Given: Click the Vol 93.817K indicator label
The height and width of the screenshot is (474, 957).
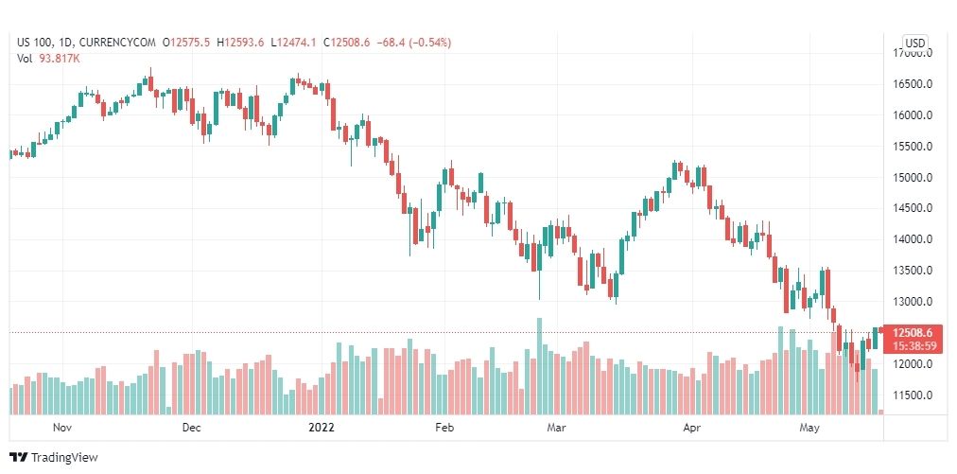Looking at the screenshot, I should point(49,59).
